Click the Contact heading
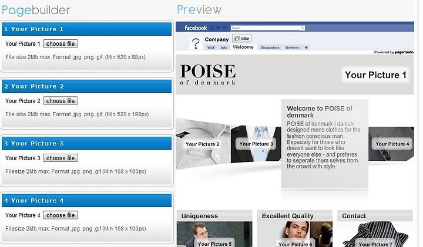The height and width of the screenshot is (247, 423). coord(354,216)
